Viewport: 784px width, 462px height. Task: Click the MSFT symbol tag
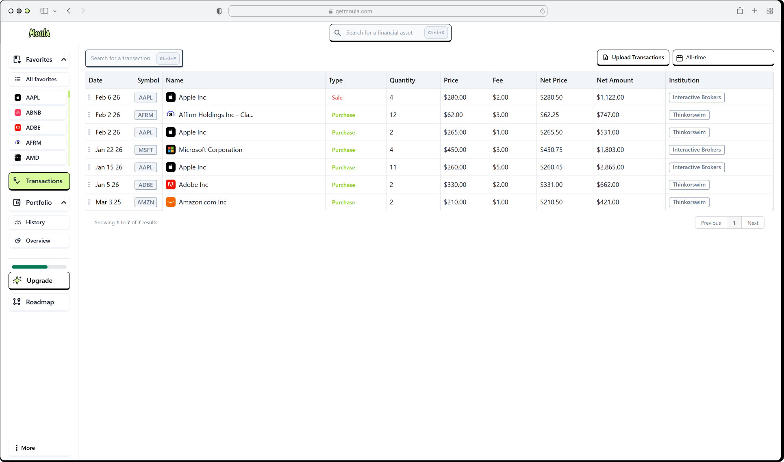coord(146,150)
